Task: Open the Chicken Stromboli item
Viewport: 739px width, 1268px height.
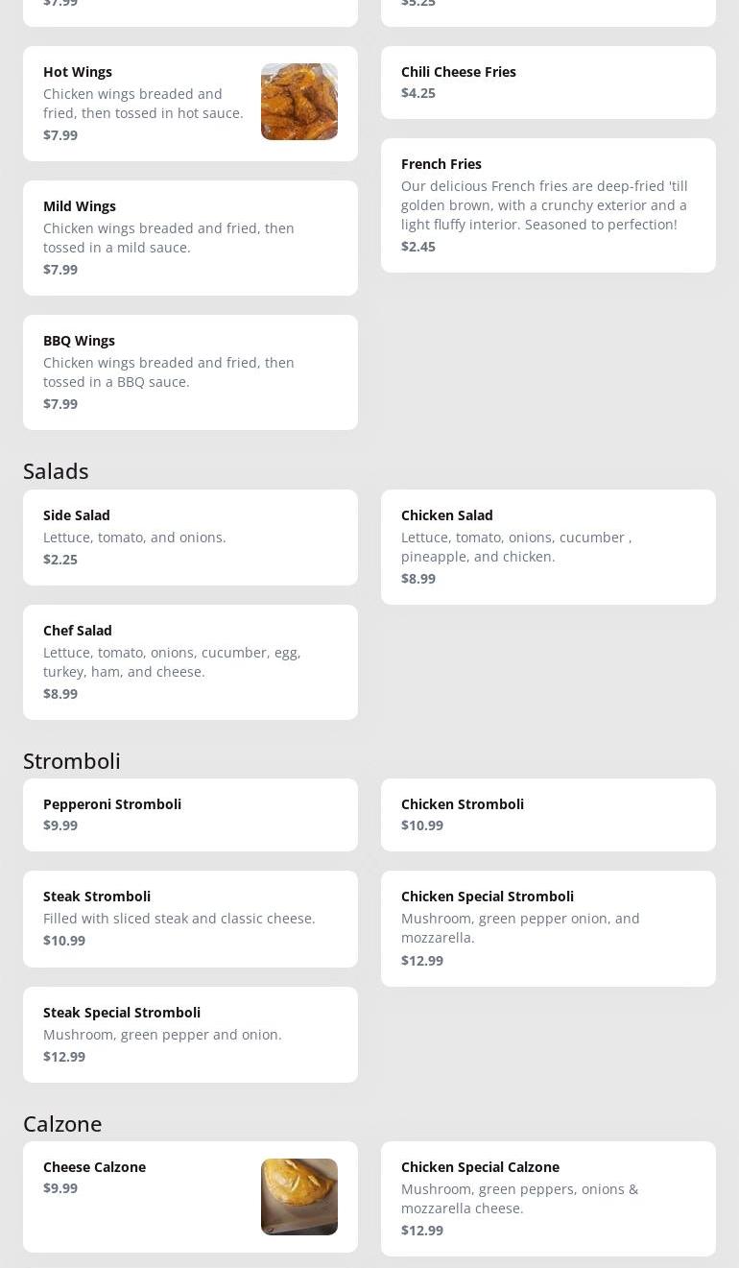Action: click(x=548, y=814)
